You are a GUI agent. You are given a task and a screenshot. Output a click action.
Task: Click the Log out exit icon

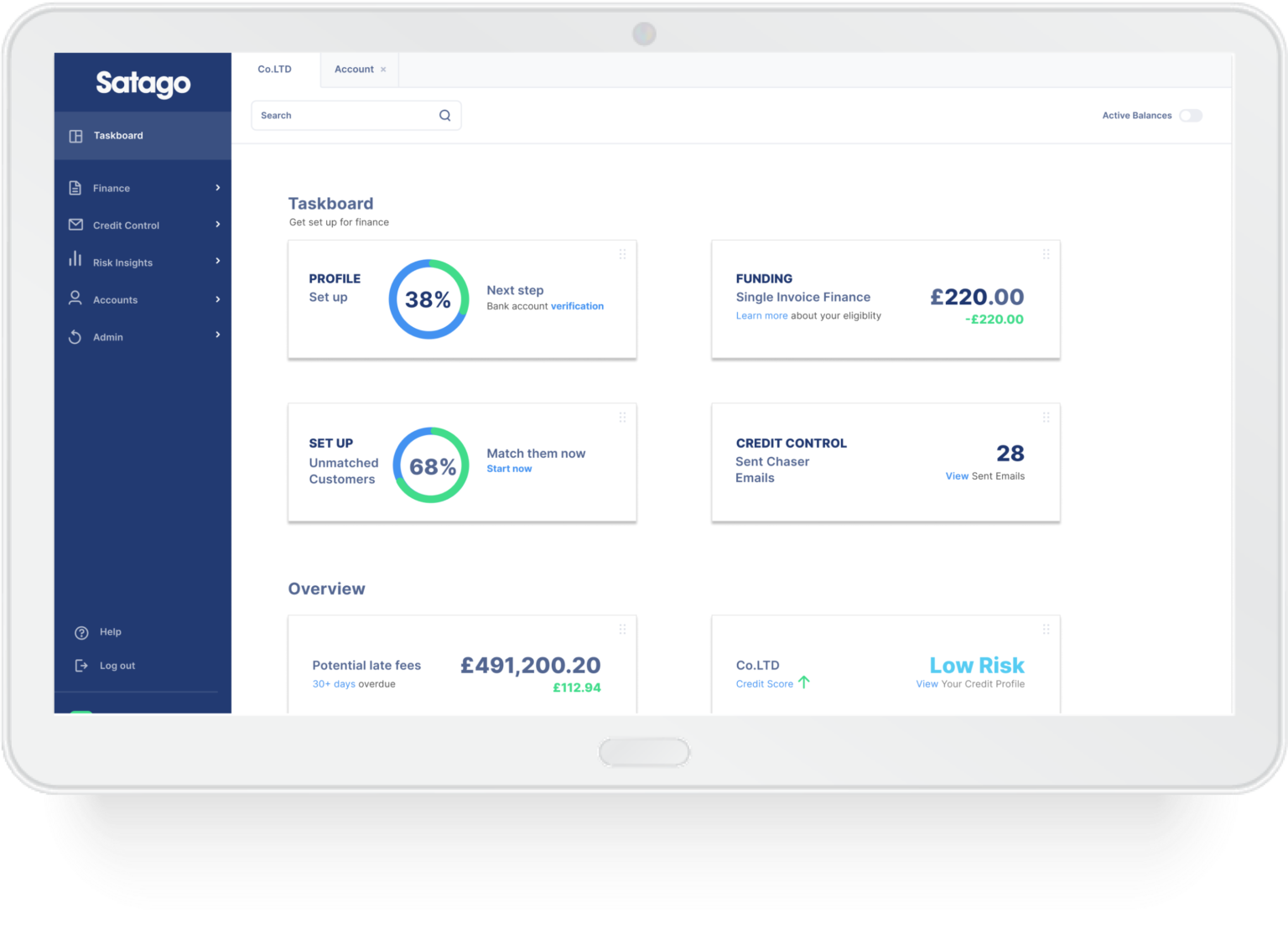pos(81,666)
